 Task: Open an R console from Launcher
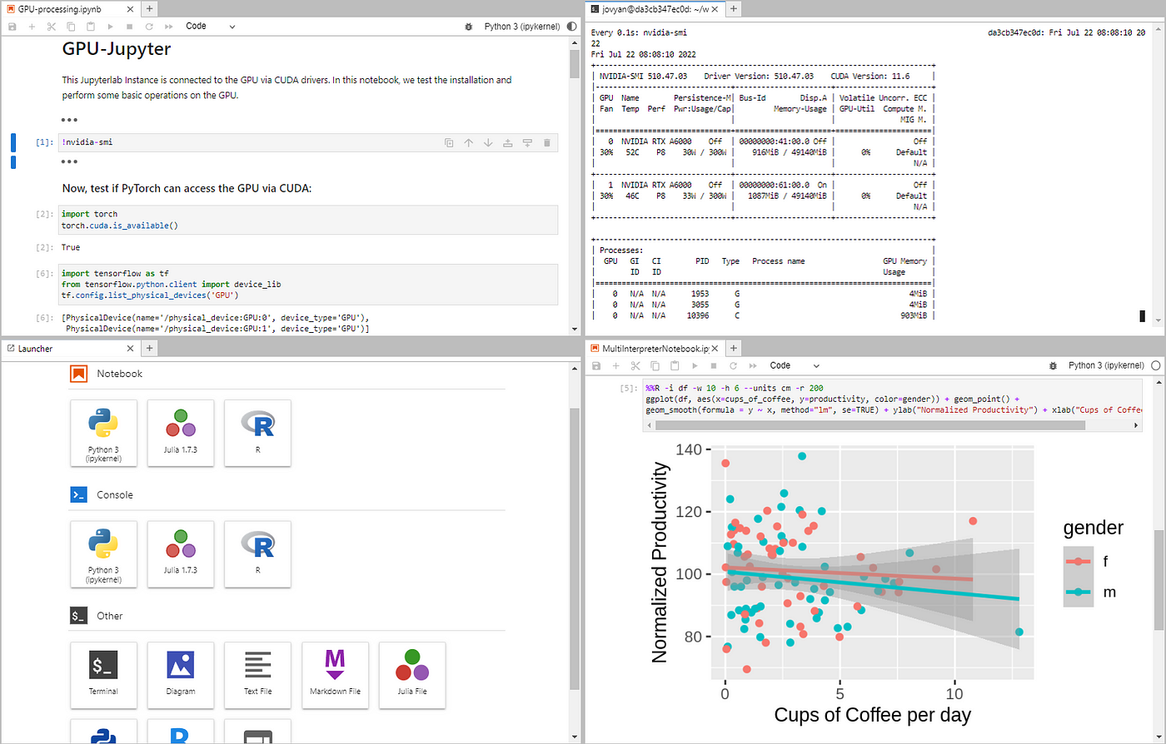[x=258, y=553]
